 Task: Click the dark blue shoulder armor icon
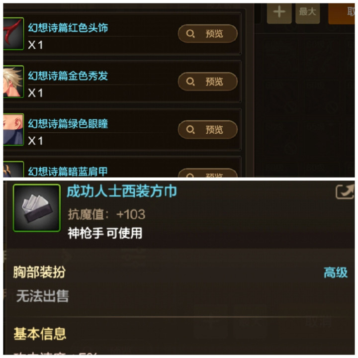(13, 169)
